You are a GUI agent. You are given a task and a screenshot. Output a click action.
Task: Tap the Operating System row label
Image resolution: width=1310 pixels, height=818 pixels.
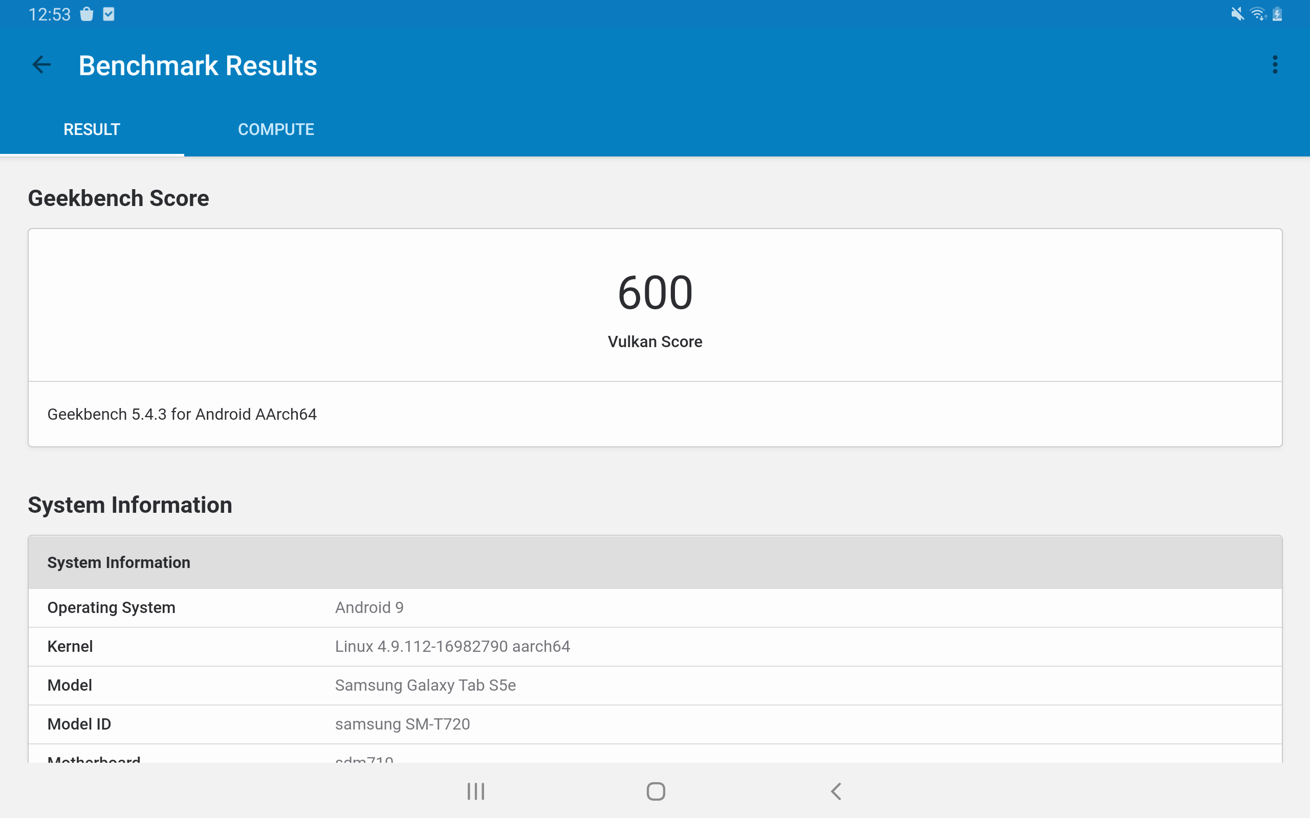click(112, 607)
